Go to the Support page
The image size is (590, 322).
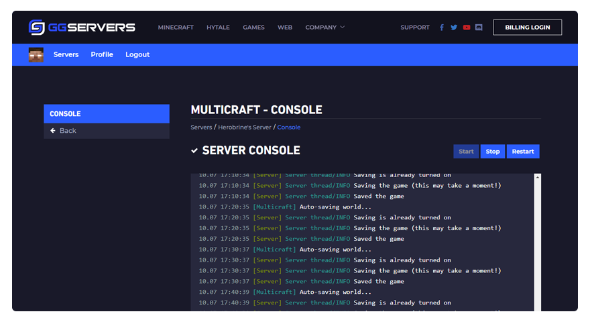point(415,27)
